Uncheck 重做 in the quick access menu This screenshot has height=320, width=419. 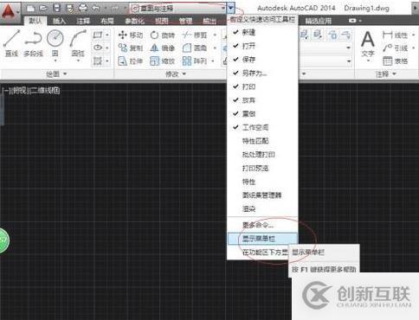point(262,113)
